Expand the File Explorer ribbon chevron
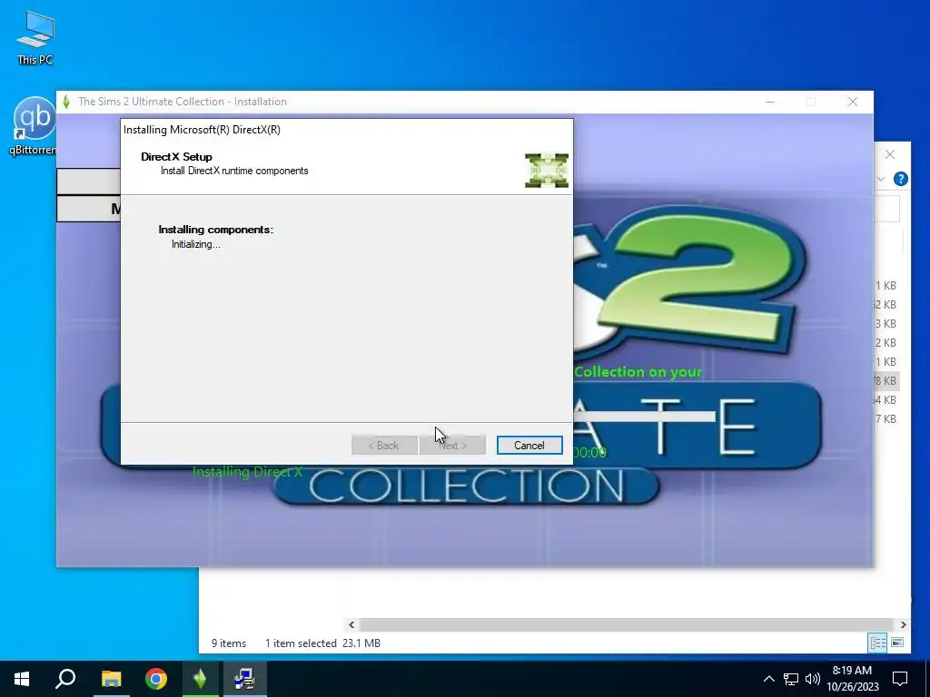The width and height of the screenshot is (930, 697). [881, 179]
